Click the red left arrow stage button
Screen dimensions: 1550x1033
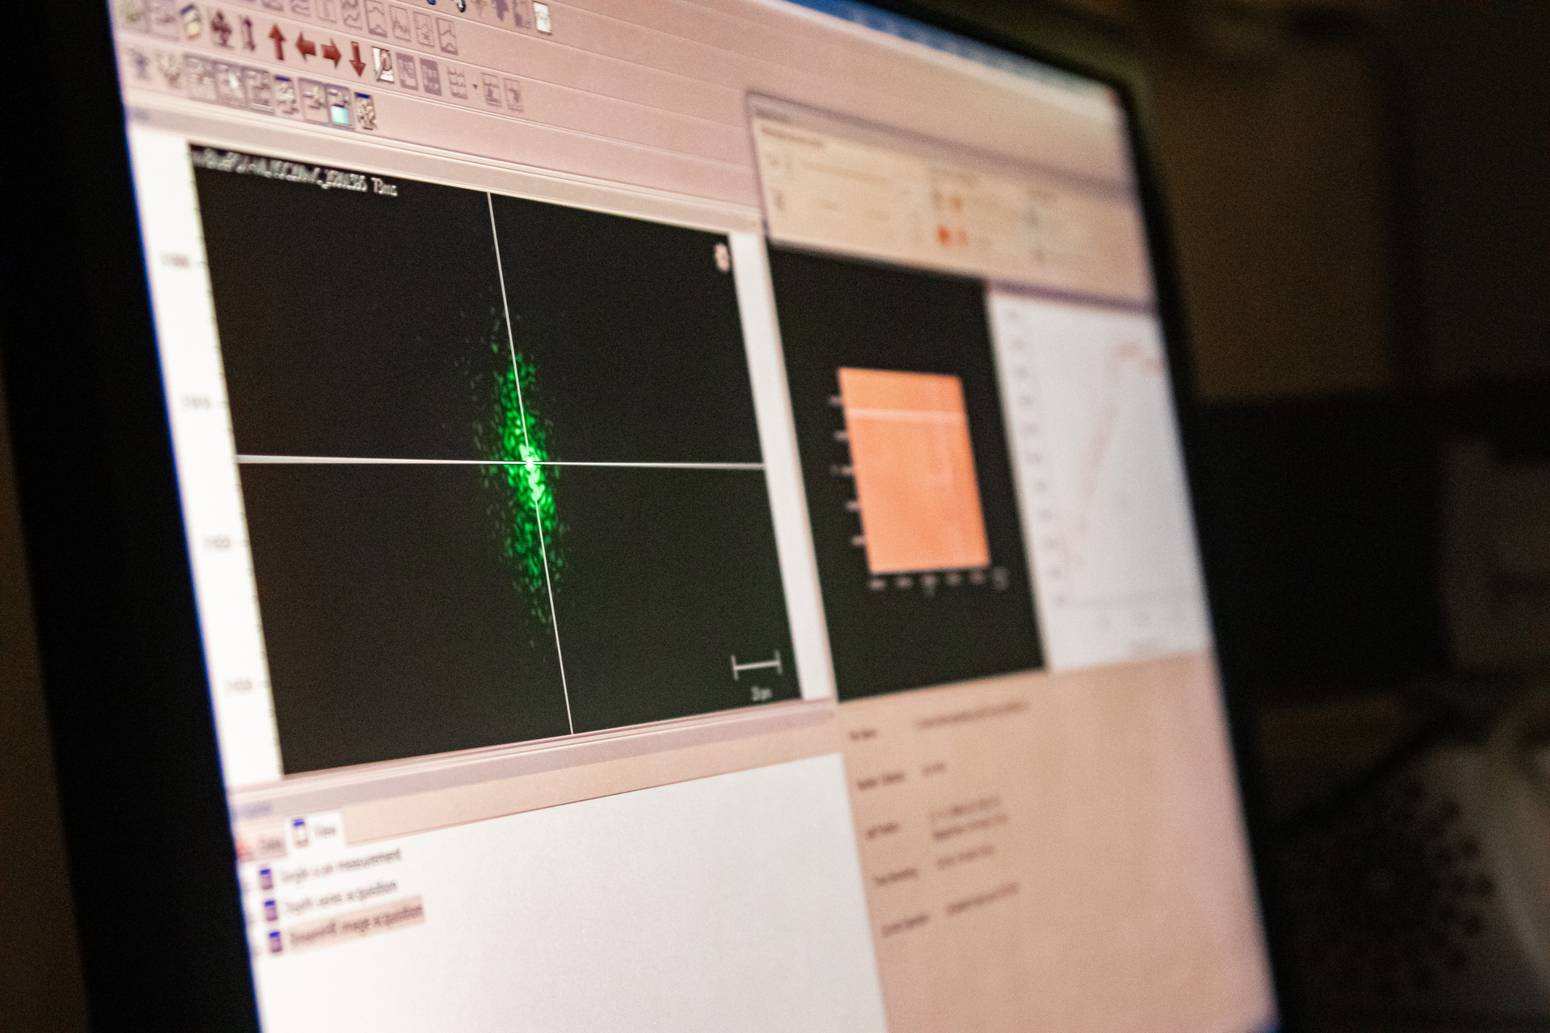click(x=305, y=47)
